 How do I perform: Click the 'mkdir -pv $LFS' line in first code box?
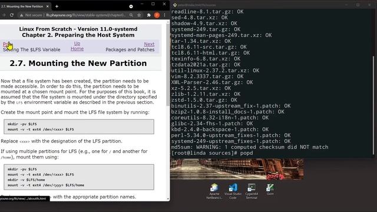tap(22, 124)
